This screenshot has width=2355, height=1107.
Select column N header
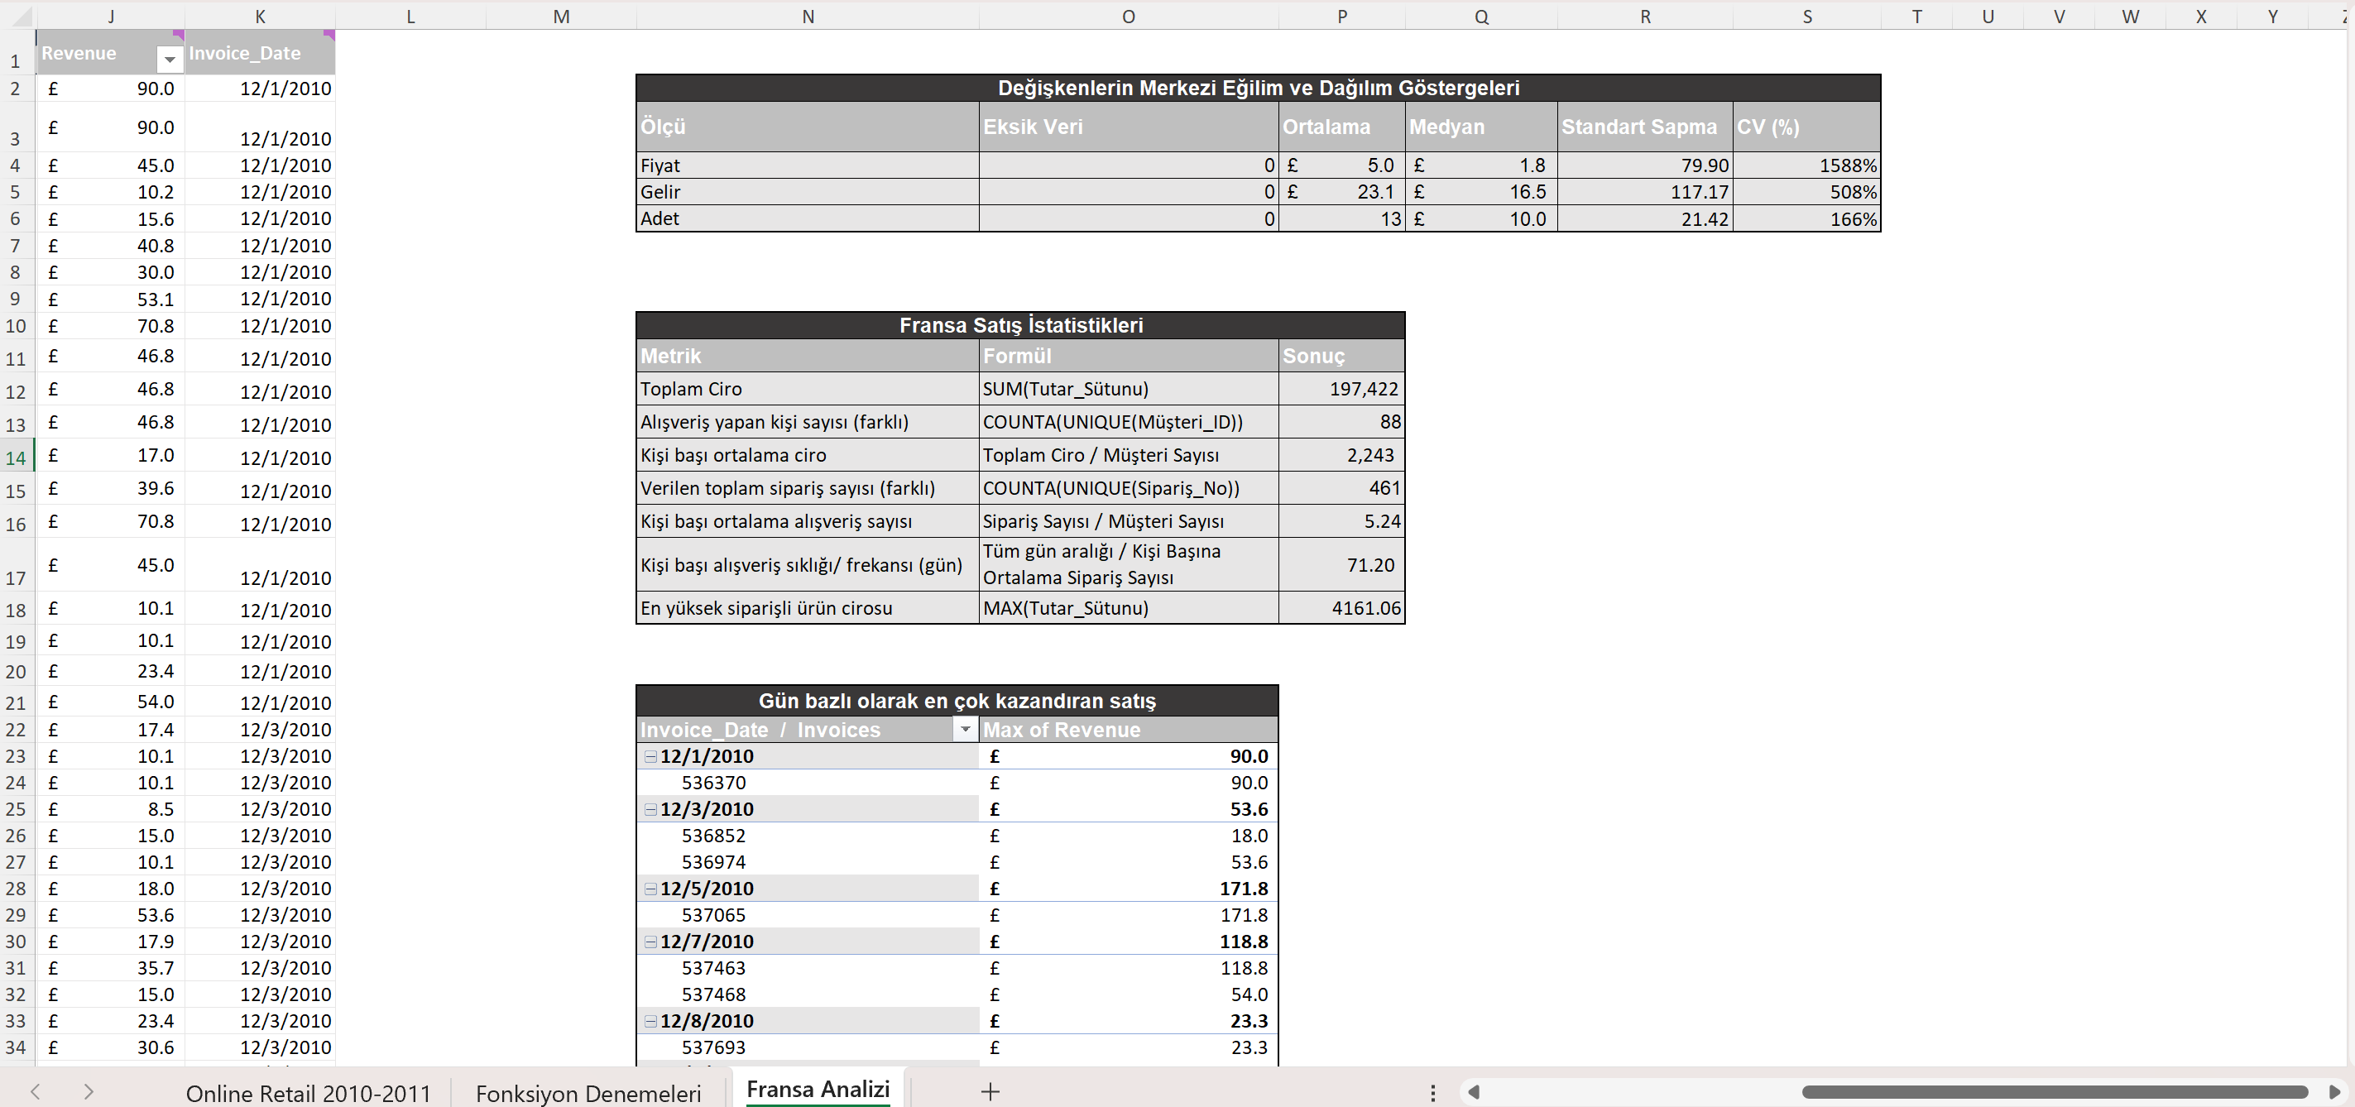[808, 16]
